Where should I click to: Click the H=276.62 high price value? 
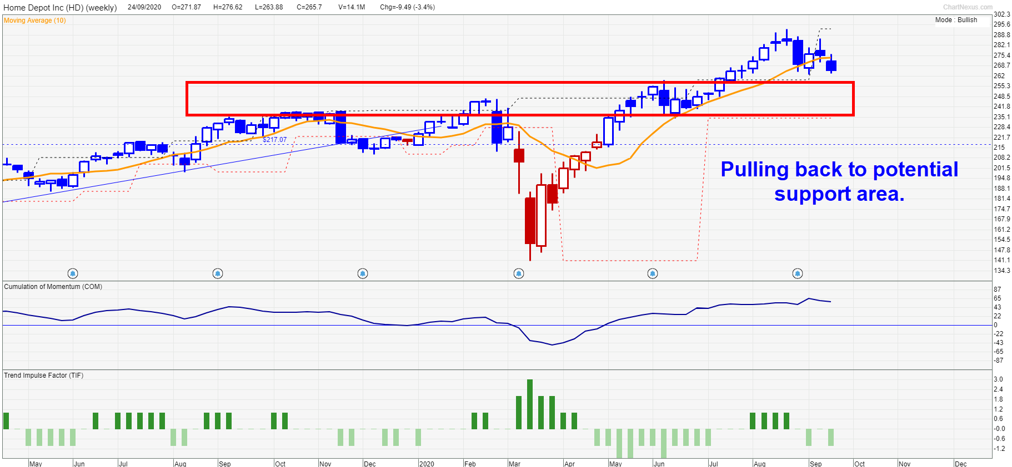point(228,7)
